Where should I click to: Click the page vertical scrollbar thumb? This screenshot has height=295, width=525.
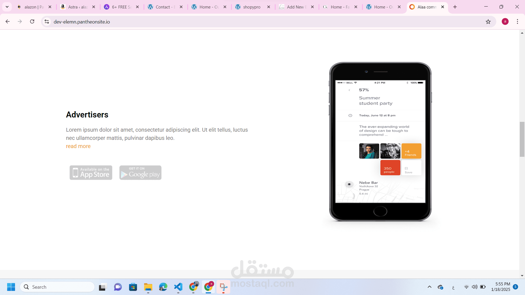click(522, 139)
